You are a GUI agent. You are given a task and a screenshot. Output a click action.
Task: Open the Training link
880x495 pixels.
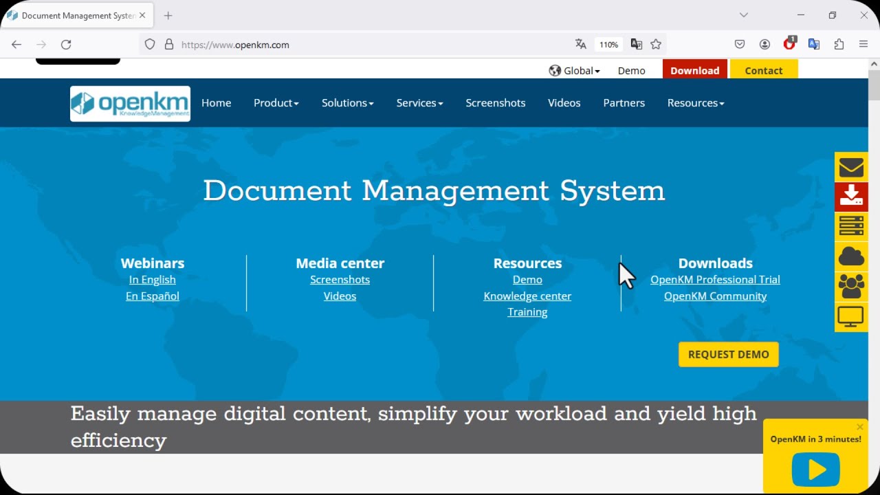coord(527,312)
